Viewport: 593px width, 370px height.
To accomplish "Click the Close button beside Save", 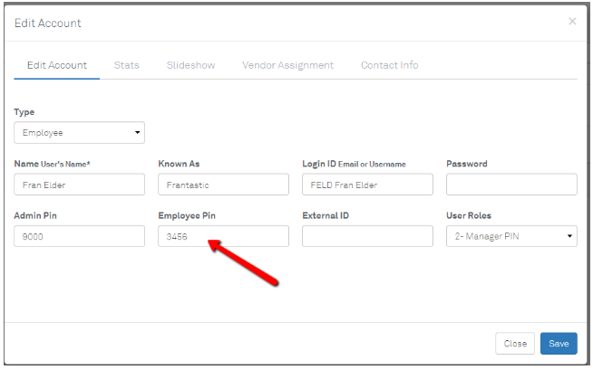I will pyautogui.click(x=515, y=344).
